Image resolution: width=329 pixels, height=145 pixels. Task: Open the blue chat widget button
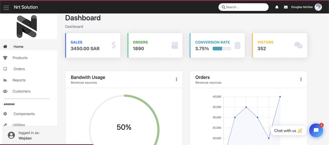(x=316, y=130)
